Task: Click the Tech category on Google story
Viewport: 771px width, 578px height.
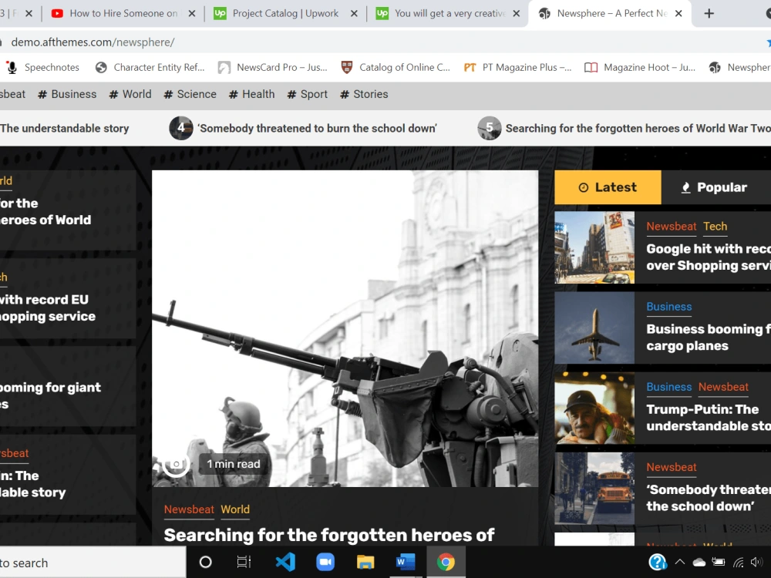Action: [715, 226]
